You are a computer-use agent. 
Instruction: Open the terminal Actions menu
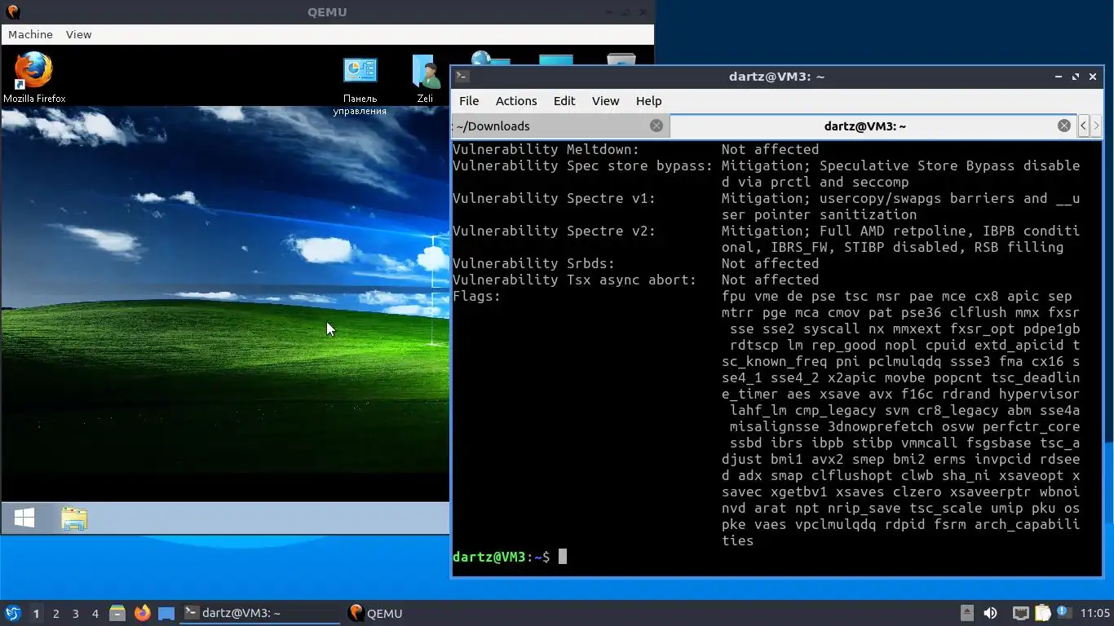point(516,101)
